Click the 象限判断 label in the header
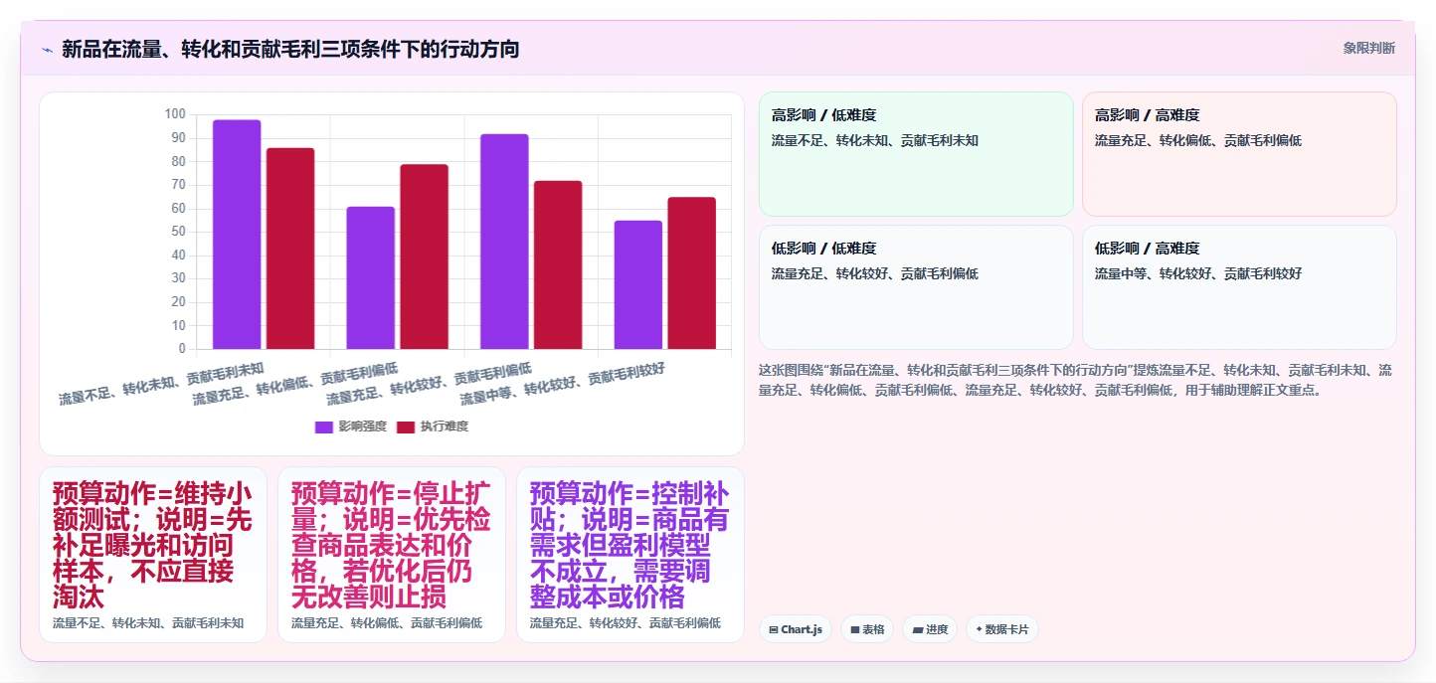This screenshot has height=683, width=1436. 1369,48
